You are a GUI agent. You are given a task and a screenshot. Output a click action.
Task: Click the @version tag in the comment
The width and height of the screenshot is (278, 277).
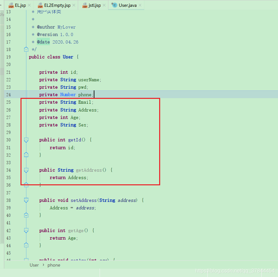click(47, 34)
